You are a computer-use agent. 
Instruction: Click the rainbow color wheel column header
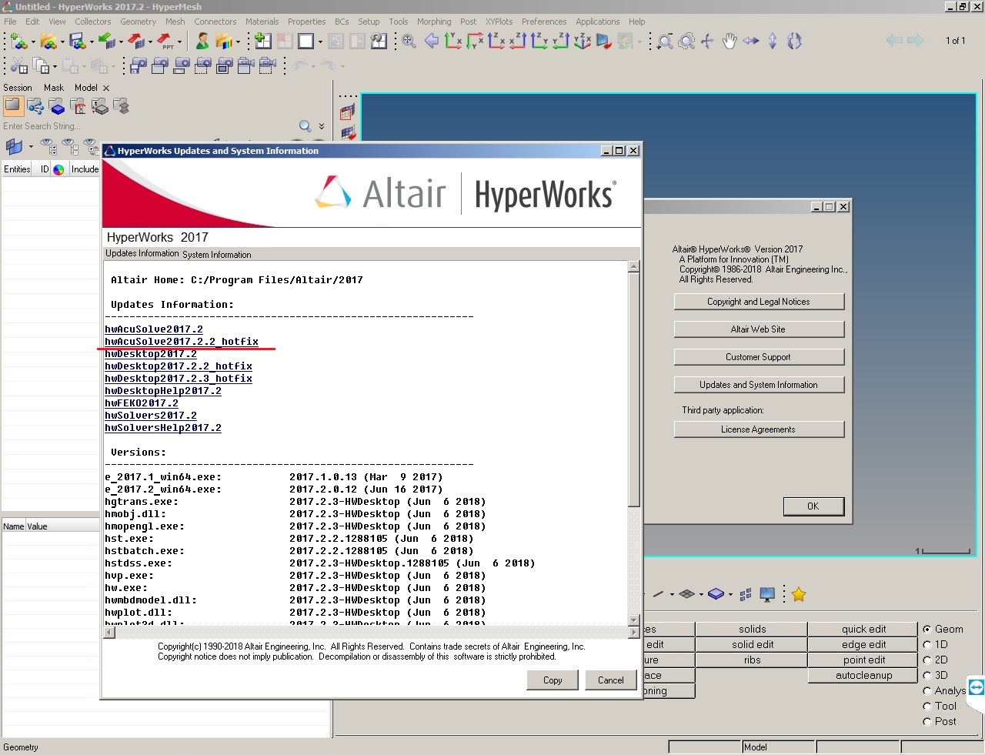tap(58, 169)
